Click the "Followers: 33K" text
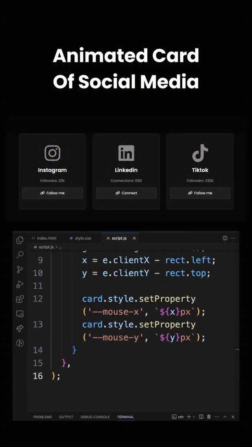The height and width of the screenshot is (447, 252). (52, 181)
